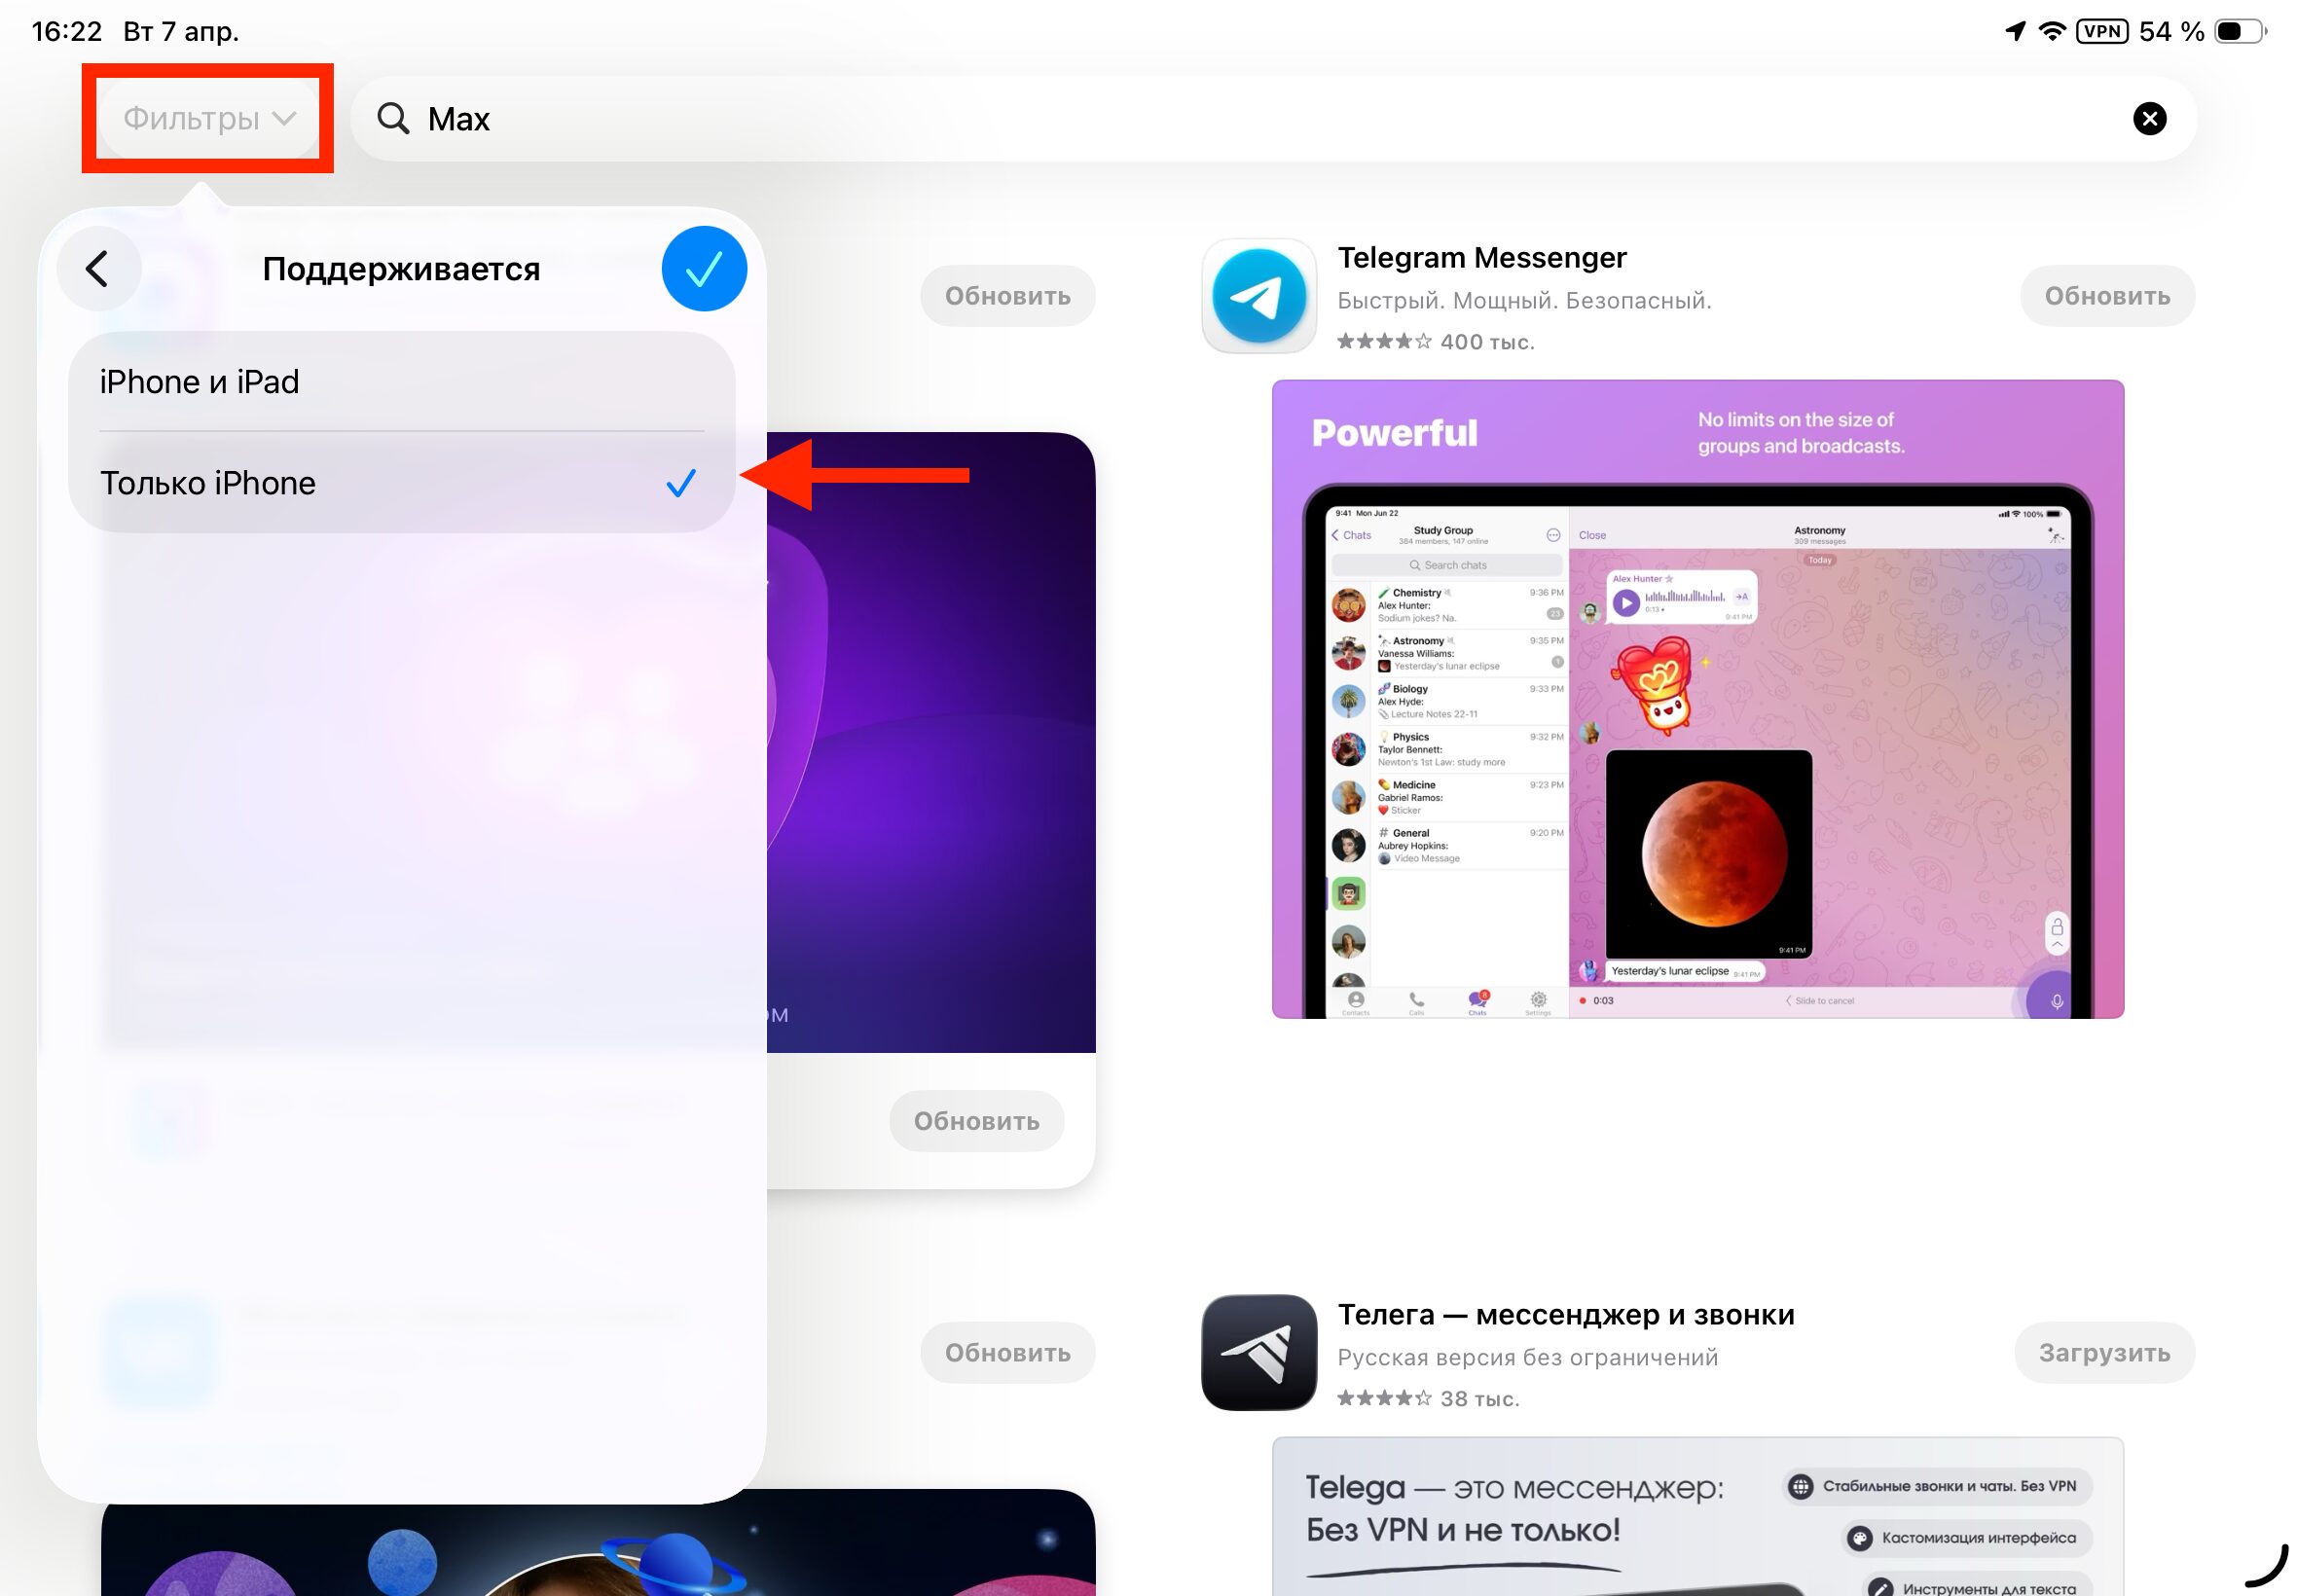Open the Фильтры dropdown

tap(206, 118)
